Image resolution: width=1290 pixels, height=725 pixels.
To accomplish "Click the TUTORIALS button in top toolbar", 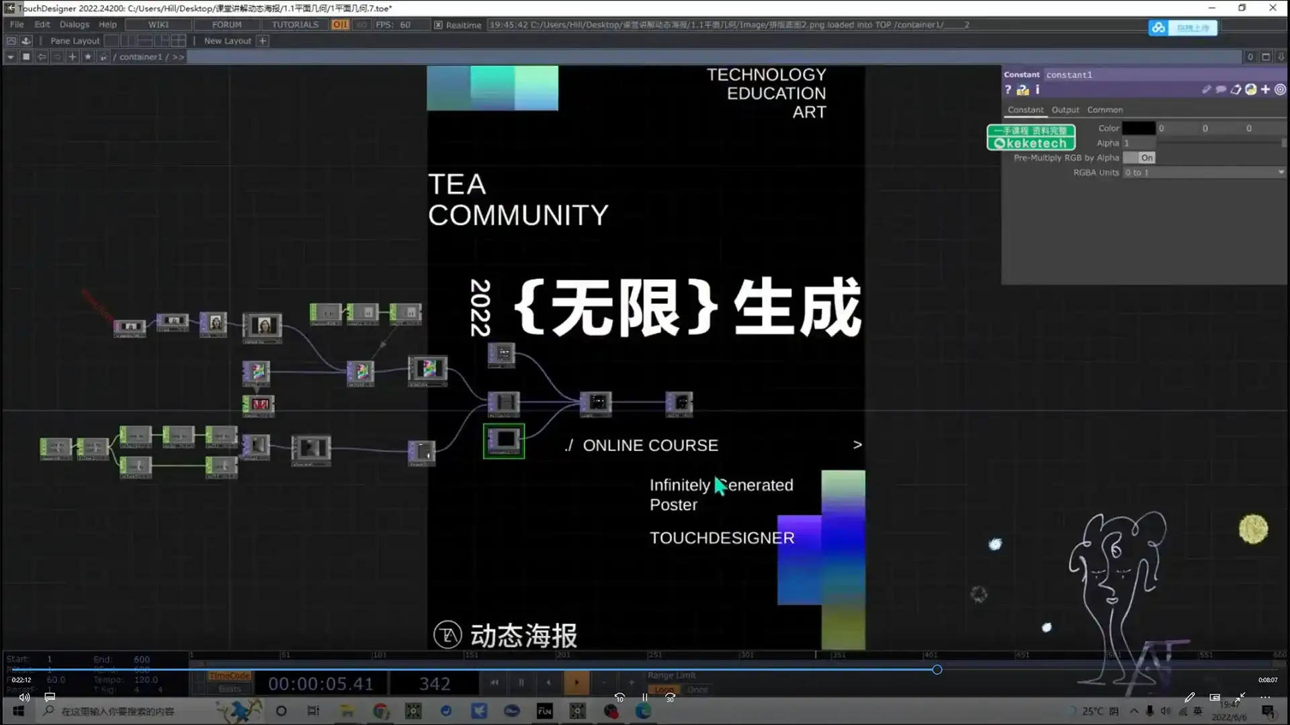I will 294,24.
